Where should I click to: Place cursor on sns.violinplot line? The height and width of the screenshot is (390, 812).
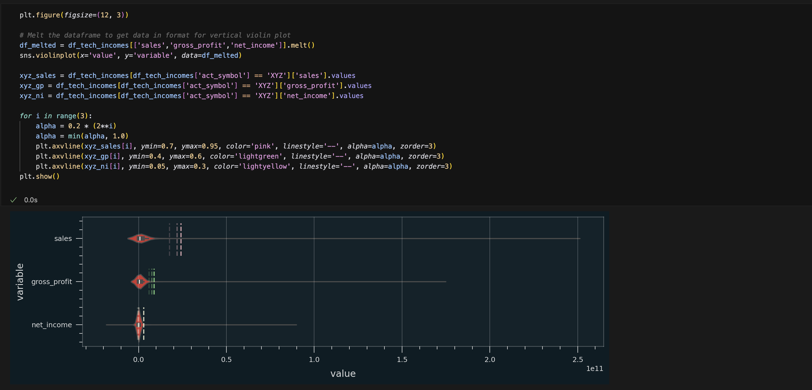[x=131, y=55]
